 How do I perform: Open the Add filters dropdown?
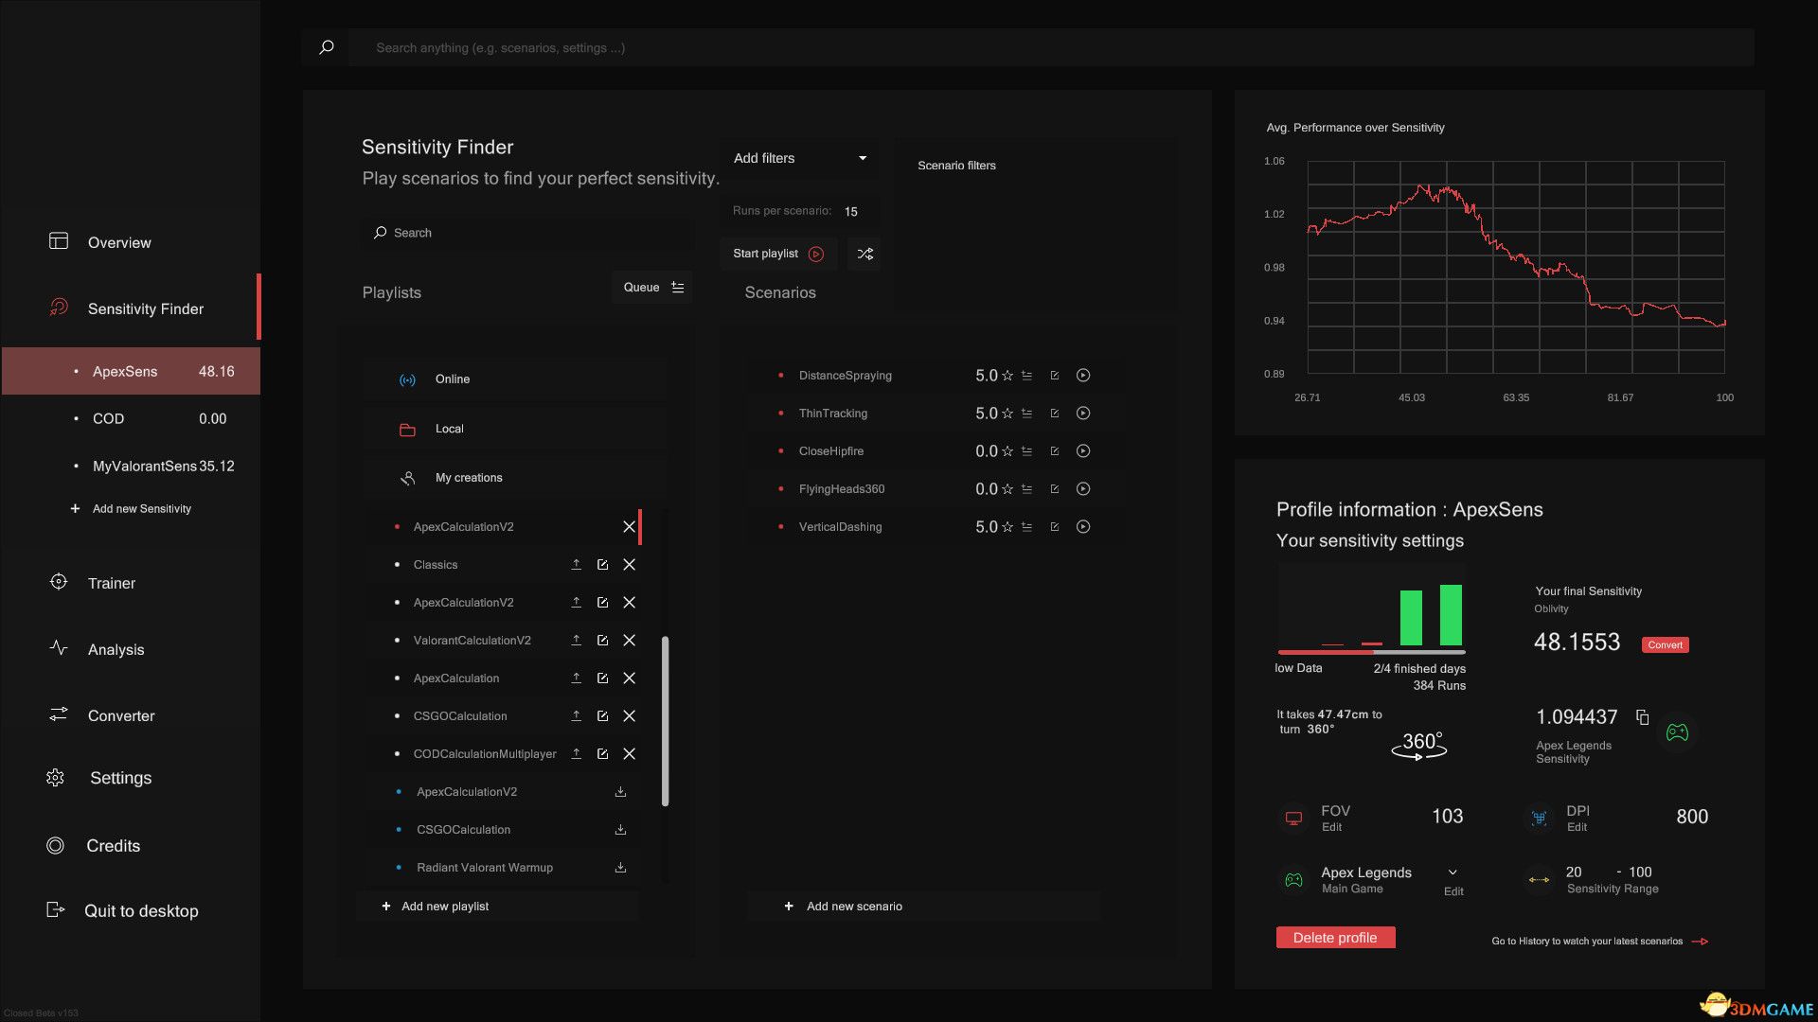click(x=800, y=158)
